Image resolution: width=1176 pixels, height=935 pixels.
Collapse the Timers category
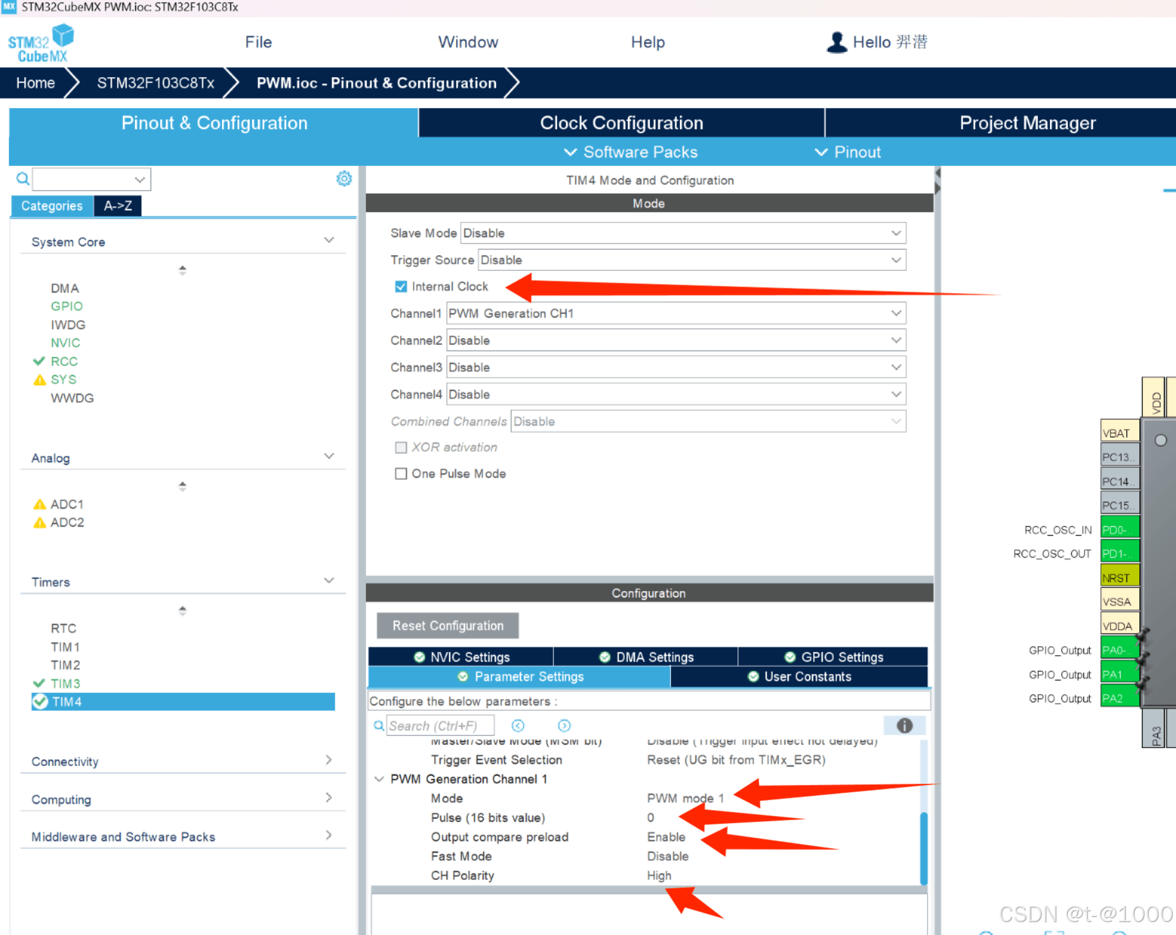click(329, 580)
